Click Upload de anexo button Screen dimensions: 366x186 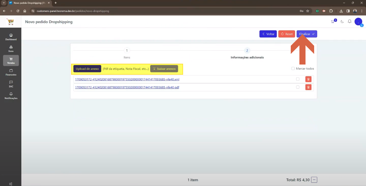click(87, 69)
